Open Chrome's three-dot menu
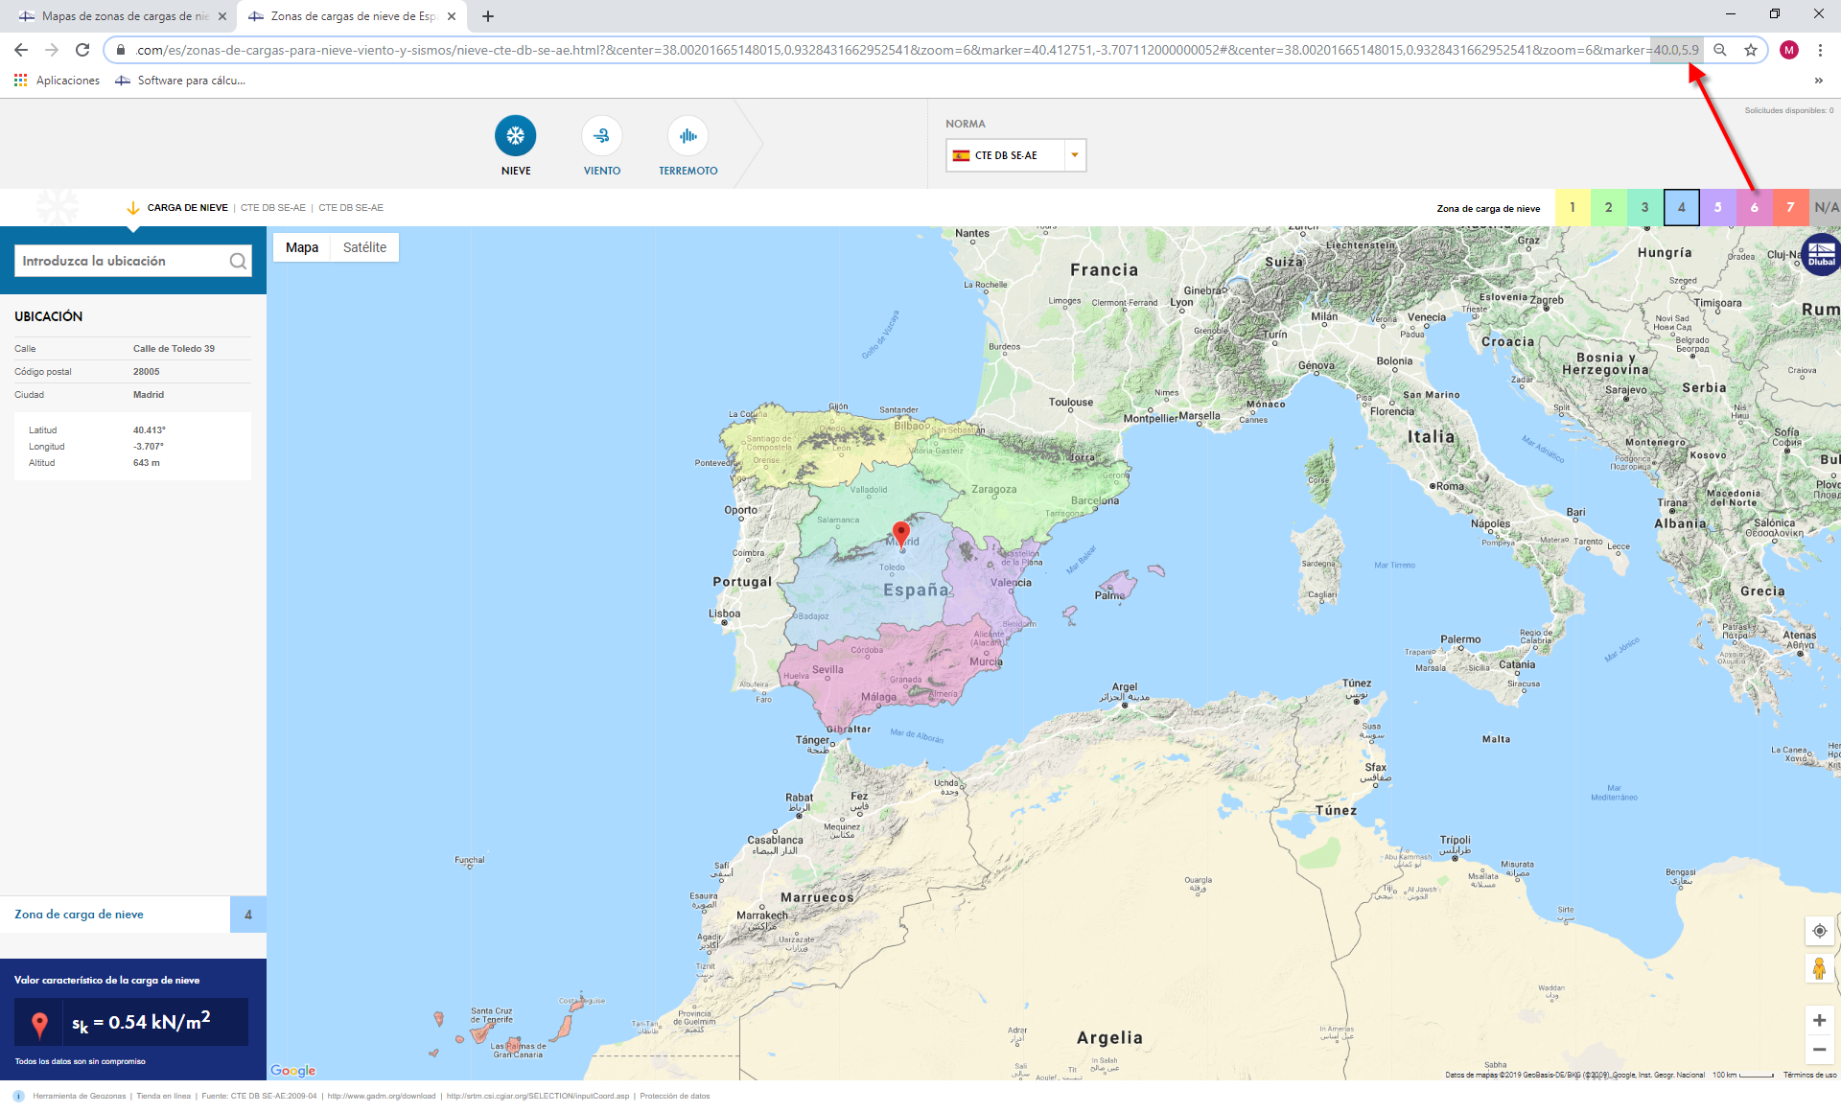The image size is (1841, 1112). coord(1820,50)
